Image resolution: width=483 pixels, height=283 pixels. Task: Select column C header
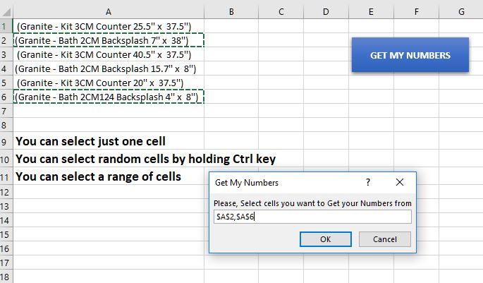tap(281, 12)
